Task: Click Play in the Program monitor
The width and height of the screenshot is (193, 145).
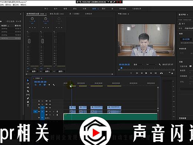Action: pos(146,73)
